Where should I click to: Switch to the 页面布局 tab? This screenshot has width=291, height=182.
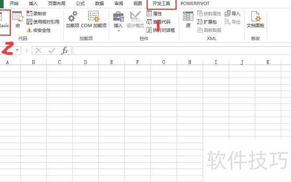[x=57, y=4]
